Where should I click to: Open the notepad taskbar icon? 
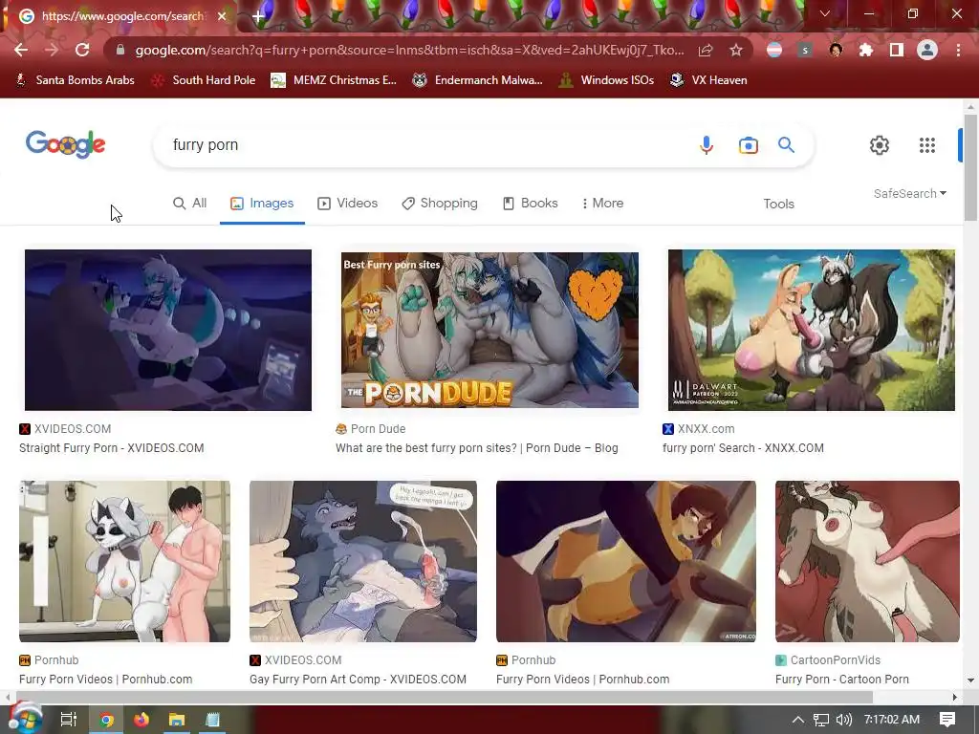pyautogui.click(x=212, y=720)
